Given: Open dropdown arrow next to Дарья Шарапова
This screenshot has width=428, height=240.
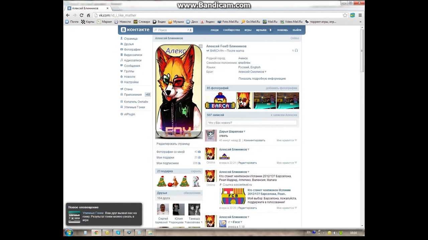Looking at the screenshot, I should tap(244, 132).
